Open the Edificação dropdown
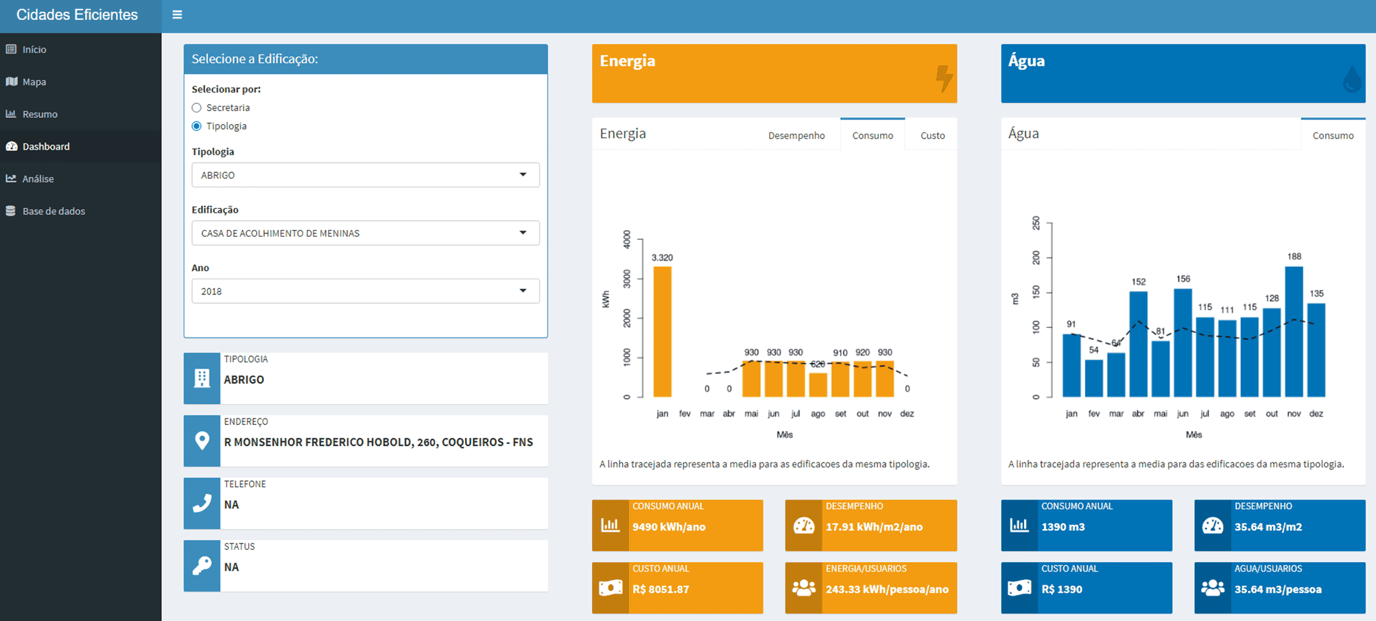1376x621 pixels. 366,233
